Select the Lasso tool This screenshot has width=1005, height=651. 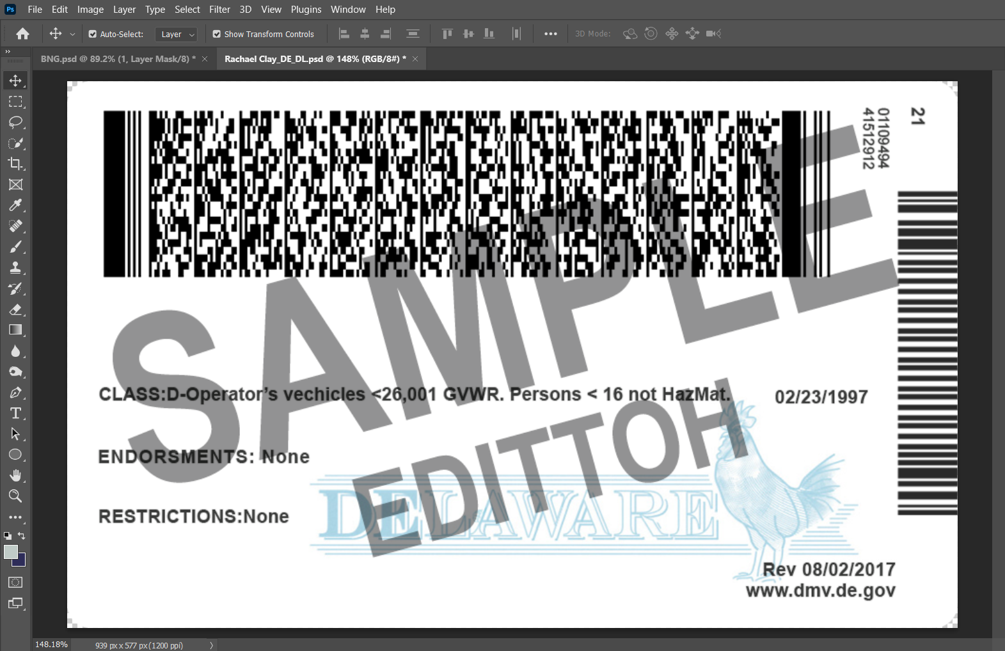click(15, 122)
